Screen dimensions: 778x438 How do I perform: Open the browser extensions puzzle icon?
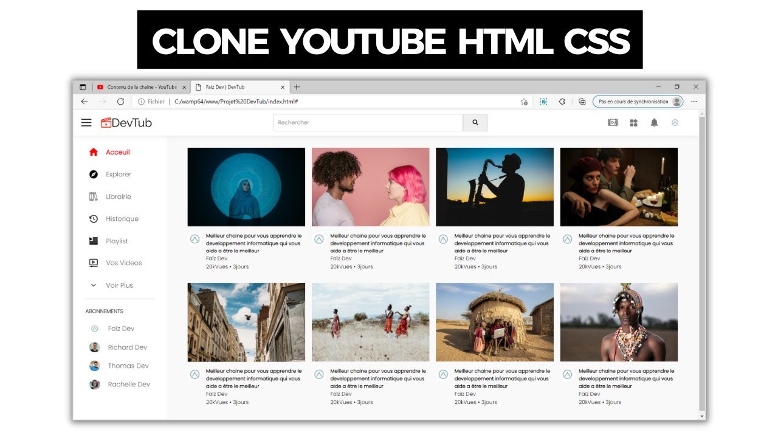tap(562, 102)
